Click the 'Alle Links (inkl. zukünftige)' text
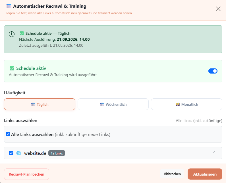Image resolution: width=226 pixels, height=183 pixels. point(199,121)
